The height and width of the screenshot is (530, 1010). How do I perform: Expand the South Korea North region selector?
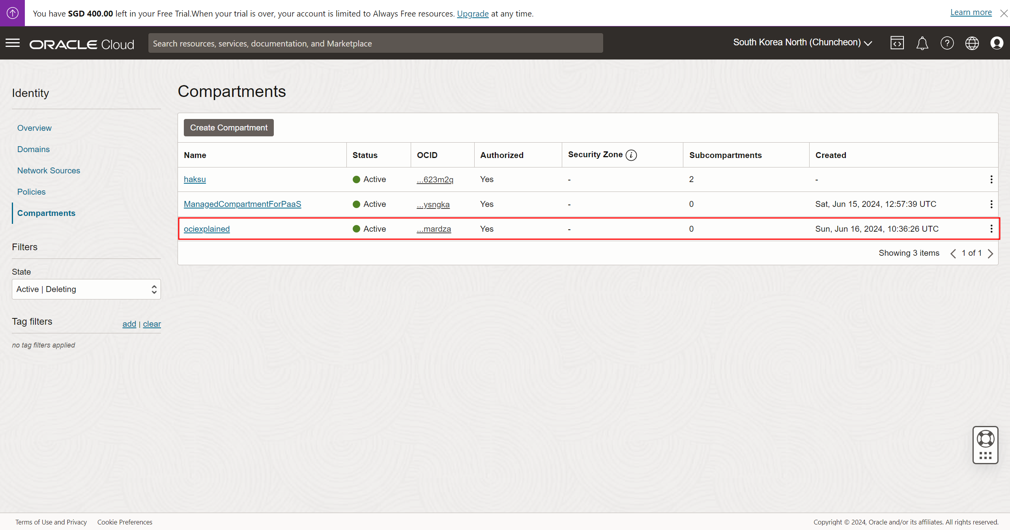[x=802, y=43]
